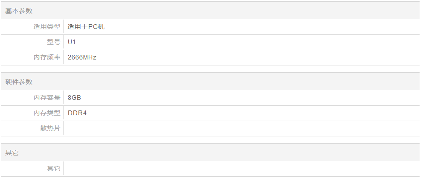This screenshot has height=181, width=423.
Task: Click the 内存频率 row area
Action: pos(210,57)
